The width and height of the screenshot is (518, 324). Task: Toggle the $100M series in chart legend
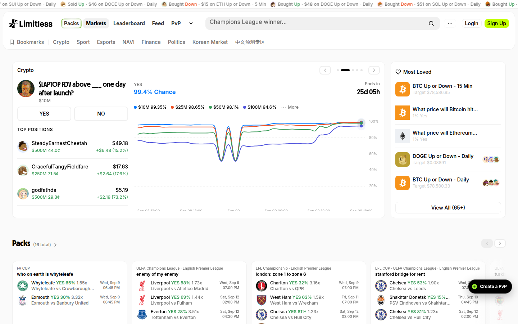coord(260,107)
